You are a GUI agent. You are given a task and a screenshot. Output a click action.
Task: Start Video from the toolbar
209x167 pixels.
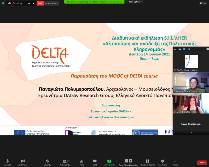click(22, 163)
